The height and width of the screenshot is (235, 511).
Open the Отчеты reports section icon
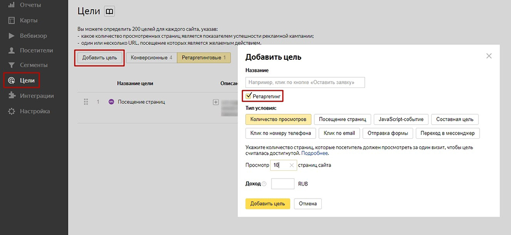pos(11,5)
